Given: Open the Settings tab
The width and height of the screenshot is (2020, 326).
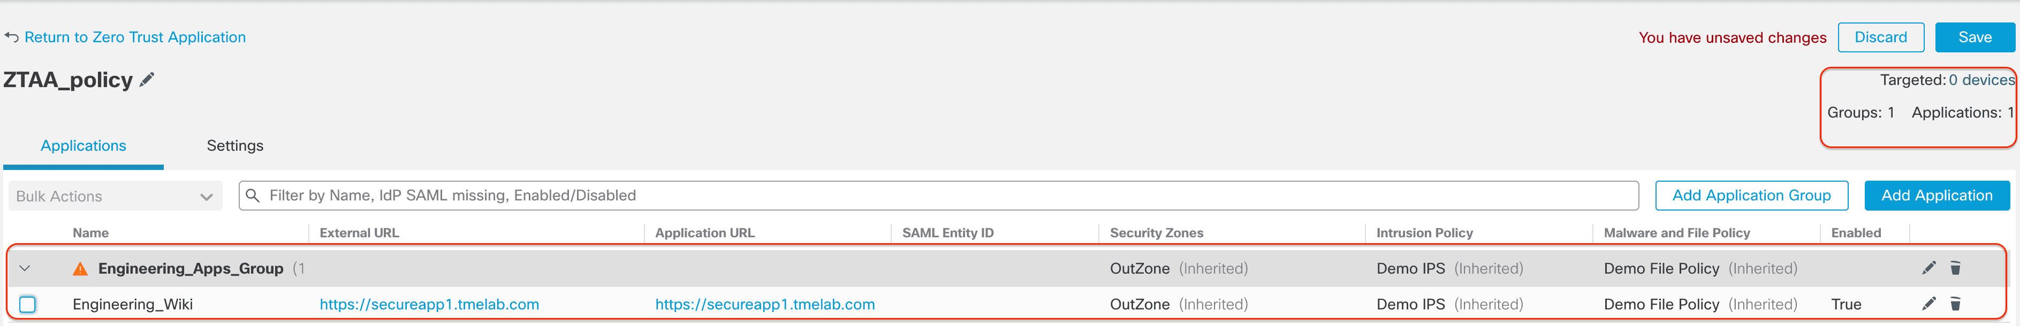Looking at the screenshot, I should click(234, 146).
